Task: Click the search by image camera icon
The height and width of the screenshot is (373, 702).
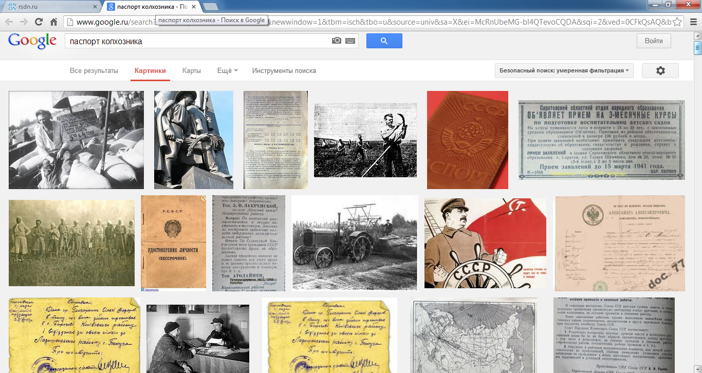Action: (337, 41)
